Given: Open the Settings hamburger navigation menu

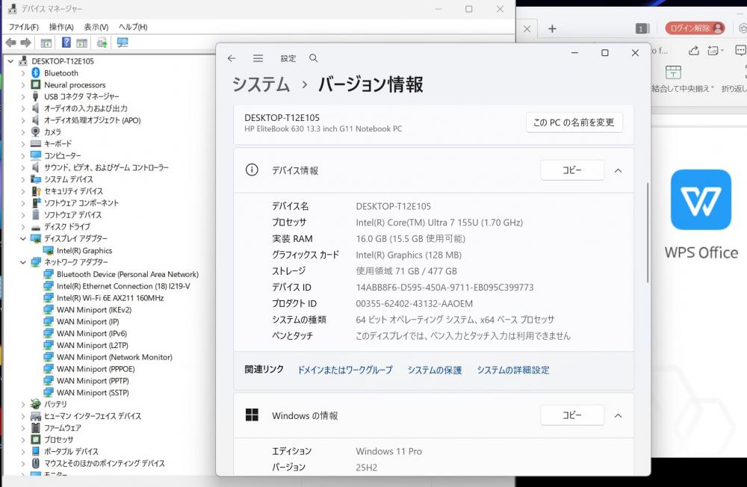Looking at the screenshot, I should [258, 58].
